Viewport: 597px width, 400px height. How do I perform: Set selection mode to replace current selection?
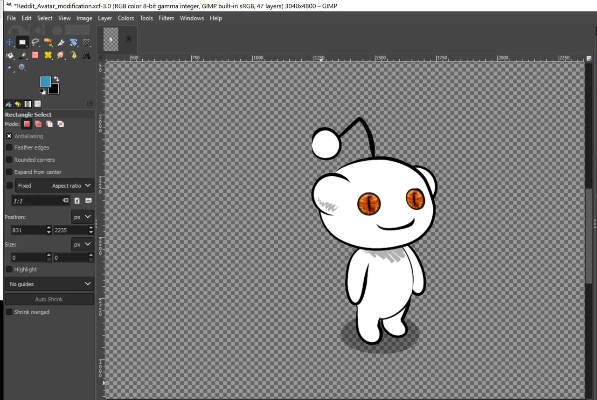(27, 124)
